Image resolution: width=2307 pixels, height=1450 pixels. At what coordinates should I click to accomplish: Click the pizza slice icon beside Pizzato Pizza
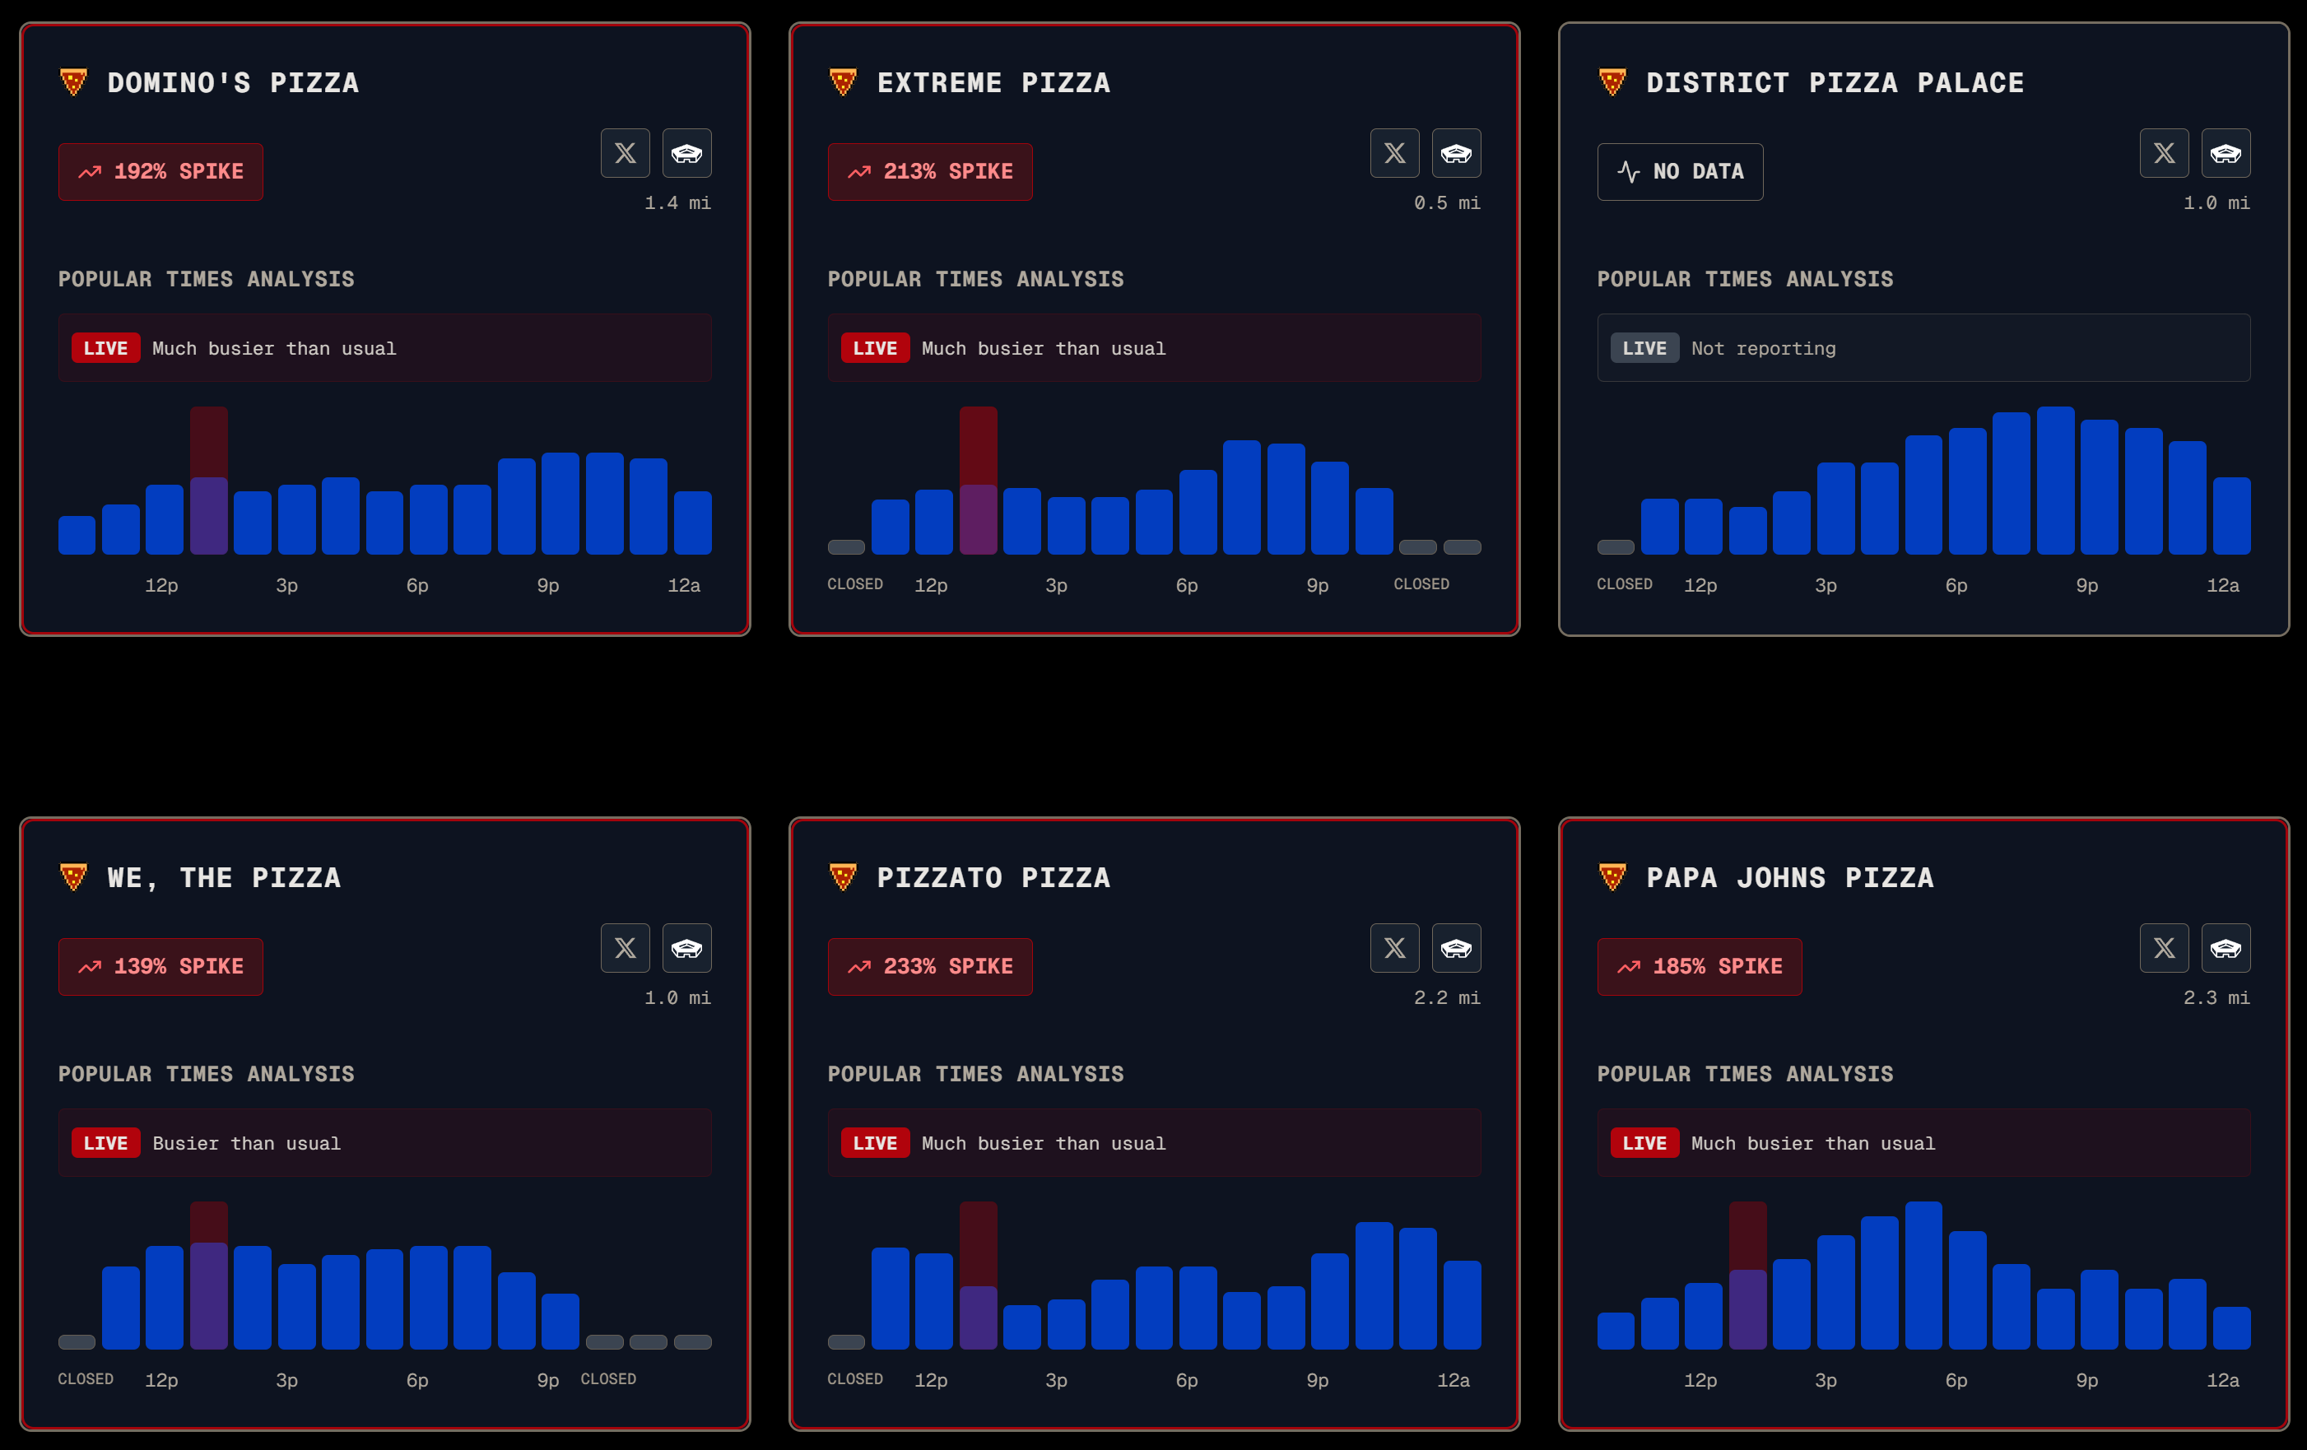point(843,877)
